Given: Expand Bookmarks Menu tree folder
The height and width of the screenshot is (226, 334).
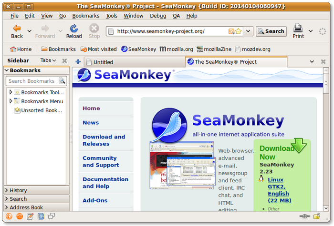Looking at the screenshot, I should [x=10, y=101].
